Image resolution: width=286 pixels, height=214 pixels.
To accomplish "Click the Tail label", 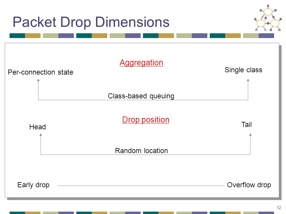I will click(x=246, y=125).
